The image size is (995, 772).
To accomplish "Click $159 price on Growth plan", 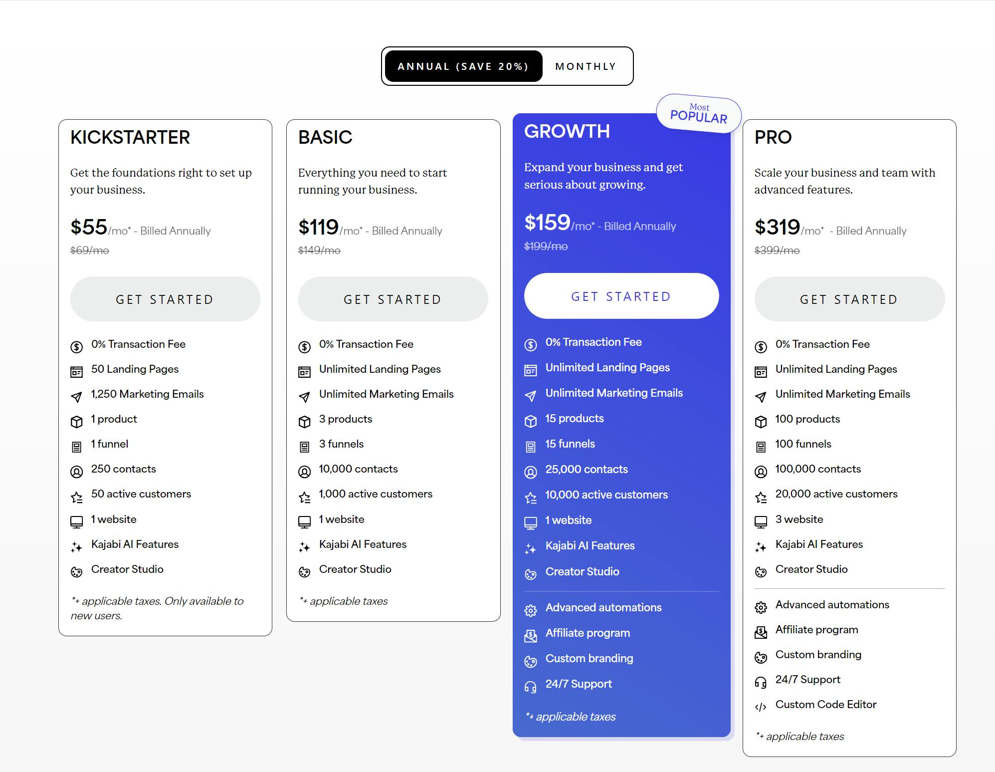I will pyautogui.click(x=547, y=223).
